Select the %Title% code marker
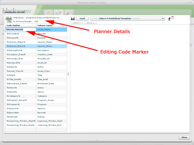The image size is (194, 145). click(x=21, y=75)
